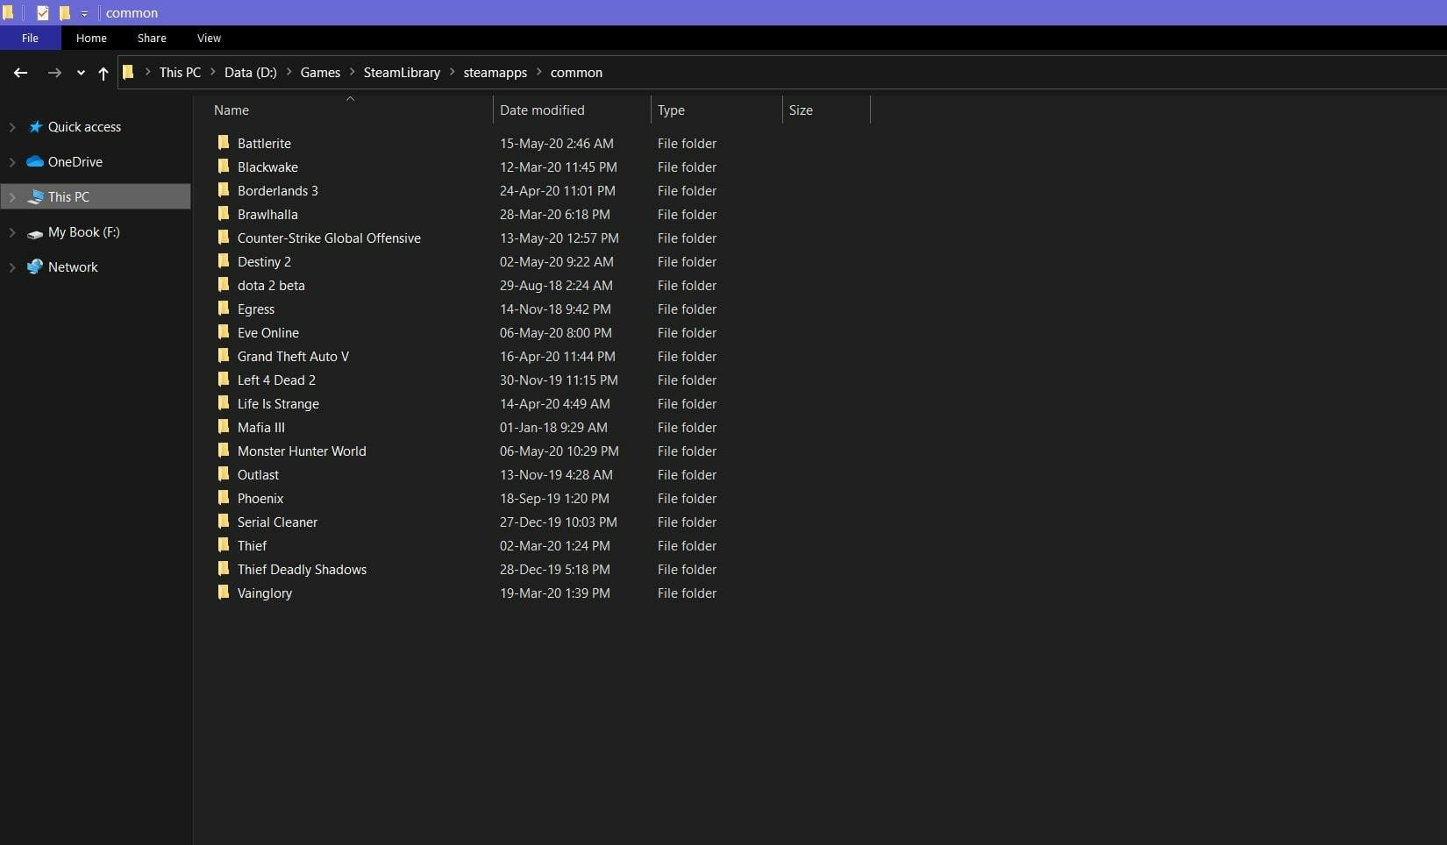Open the File menu
The height and width of the screenshot is (845, 1447).
click(x=30, y=38)
